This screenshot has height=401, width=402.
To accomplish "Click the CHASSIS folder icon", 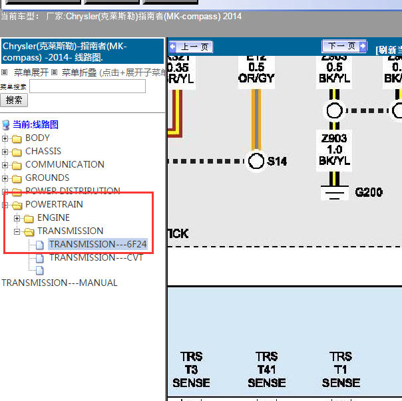I will (17, 152).
